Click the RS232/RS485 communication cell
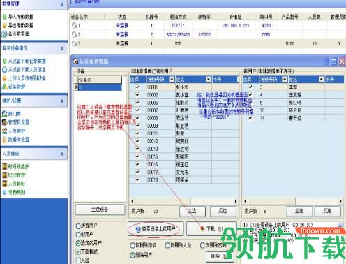Viewport: 346px width, 264px height. click(178, 34)
